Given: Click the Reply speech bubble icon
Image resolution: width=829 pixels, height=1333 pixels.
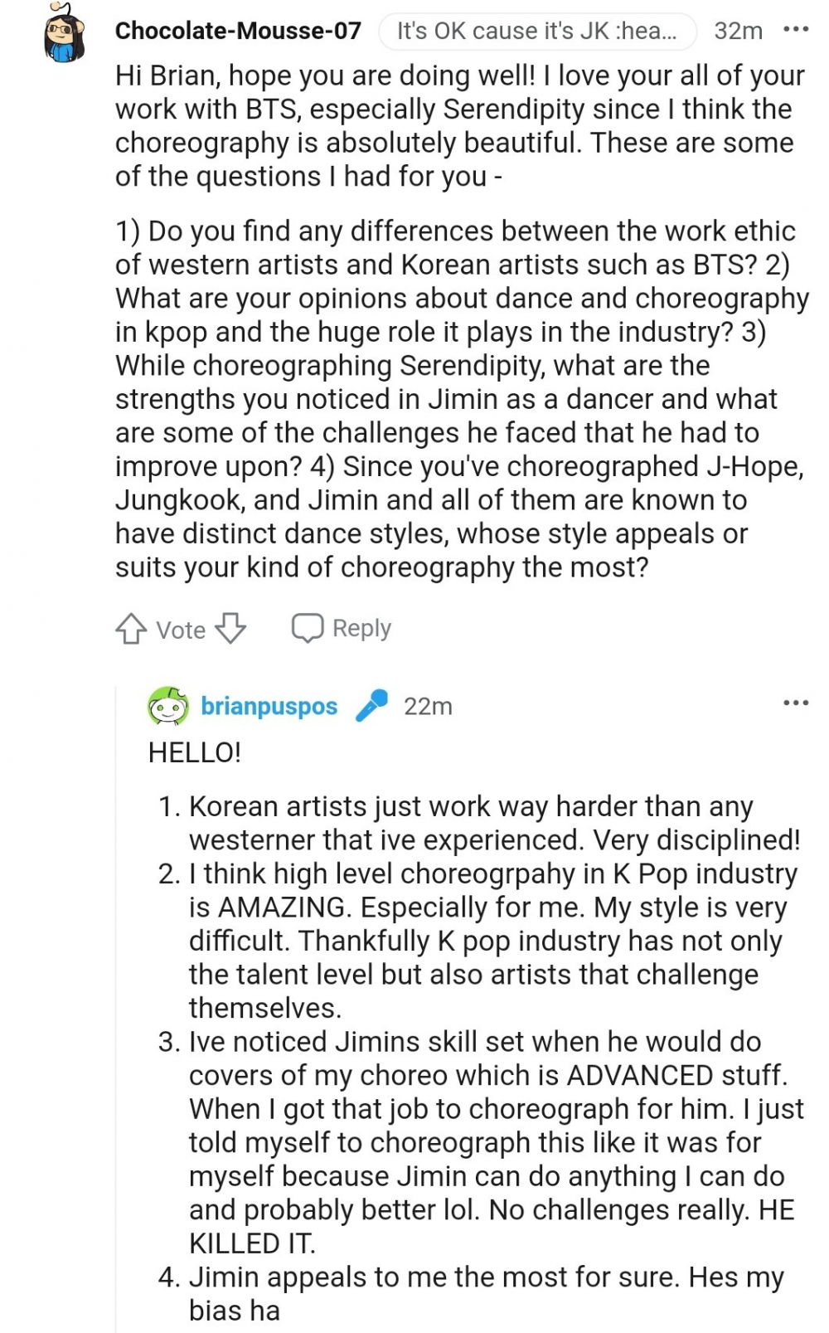Looking at the screenshot, I should [x=307, y=628].
